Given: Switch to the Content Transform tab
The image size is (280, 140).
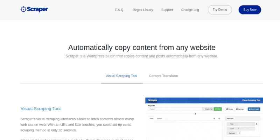Looking at the screenshot, I should pos(163,76).
